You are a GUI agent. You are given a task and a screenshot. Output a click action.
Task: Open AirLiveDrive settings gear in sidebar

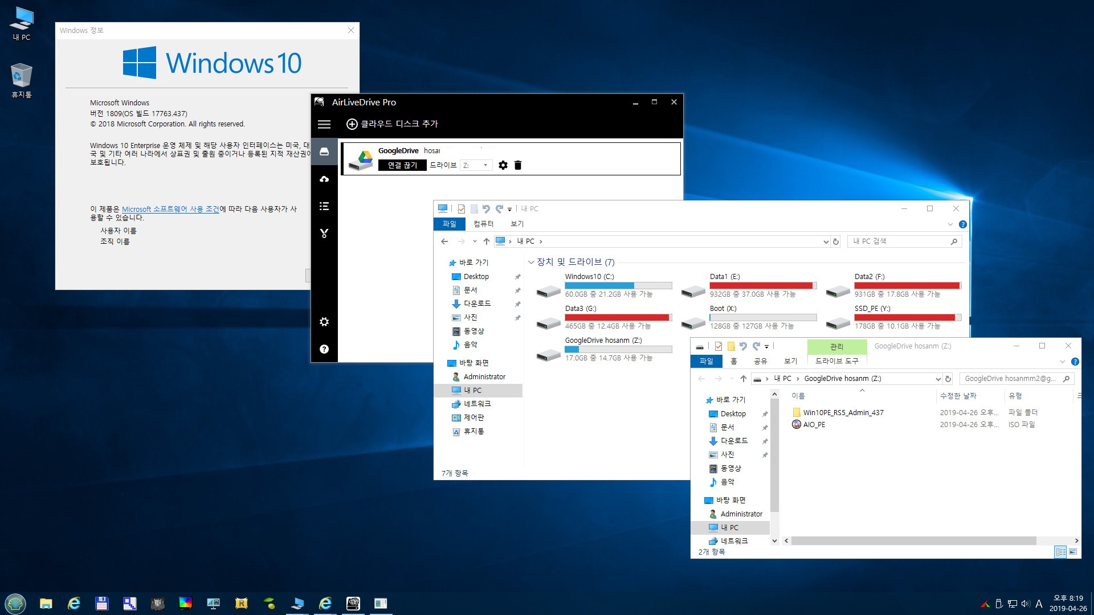click(324, 322)
